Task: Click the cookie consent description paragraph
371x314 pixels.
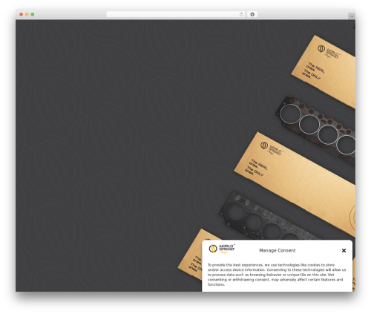Action: click(277, 275)
